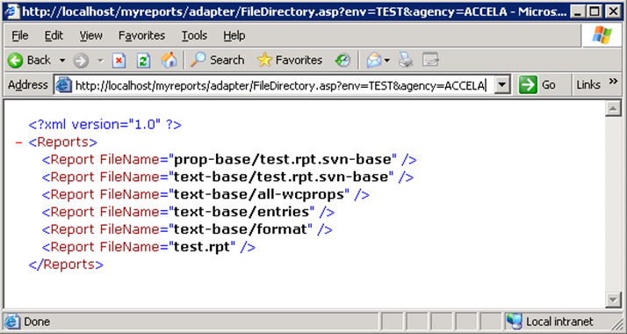This screenshot has height=334, width=627.
Task: Collapse the Reports XML node
Action: (18, 142)
